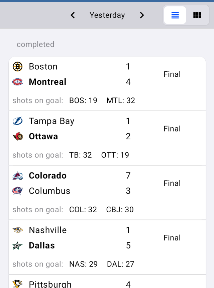
Task: Switch to list view layout
Action: coord(175,15)
